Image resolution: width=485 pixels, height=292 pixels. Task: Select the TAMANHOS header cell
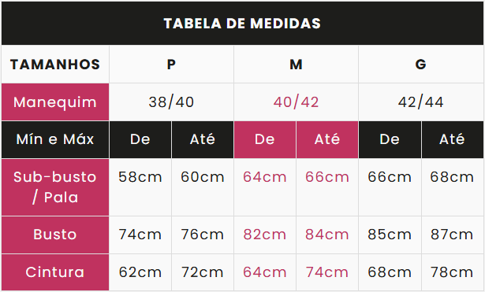pos(55,65)
